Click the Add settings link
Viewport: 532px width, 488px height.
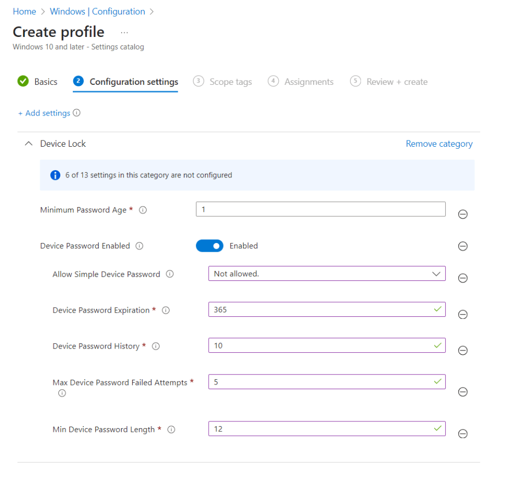pos(44,113)
